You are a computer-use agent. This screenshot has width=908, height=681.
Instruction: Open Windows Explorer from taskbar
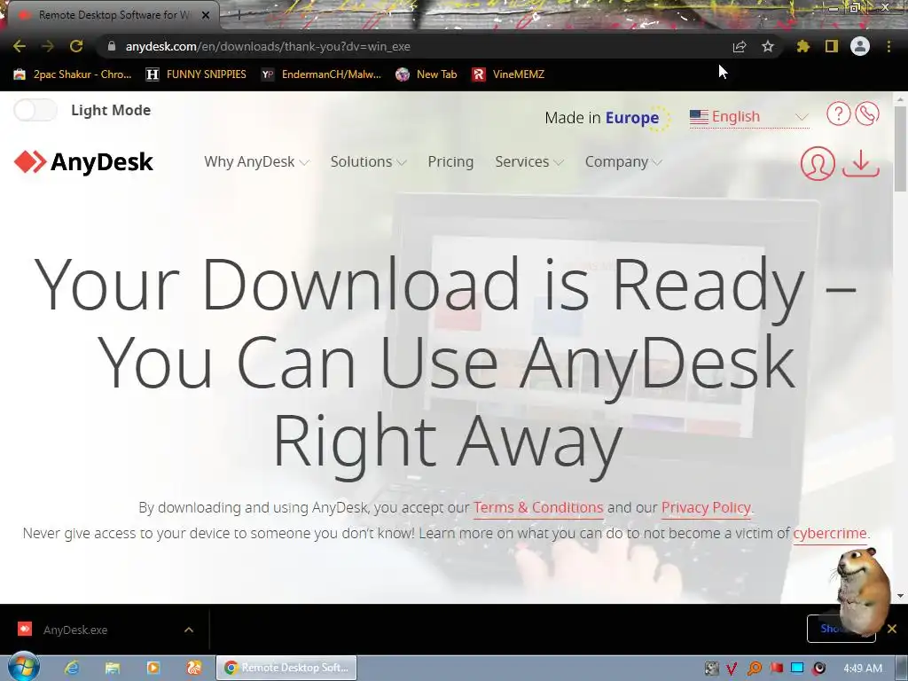113,668
